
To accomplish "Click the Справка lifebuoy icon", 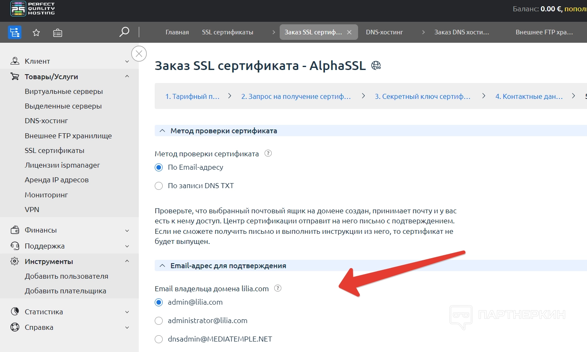I will pyautogui.click(x=15, y=327).
